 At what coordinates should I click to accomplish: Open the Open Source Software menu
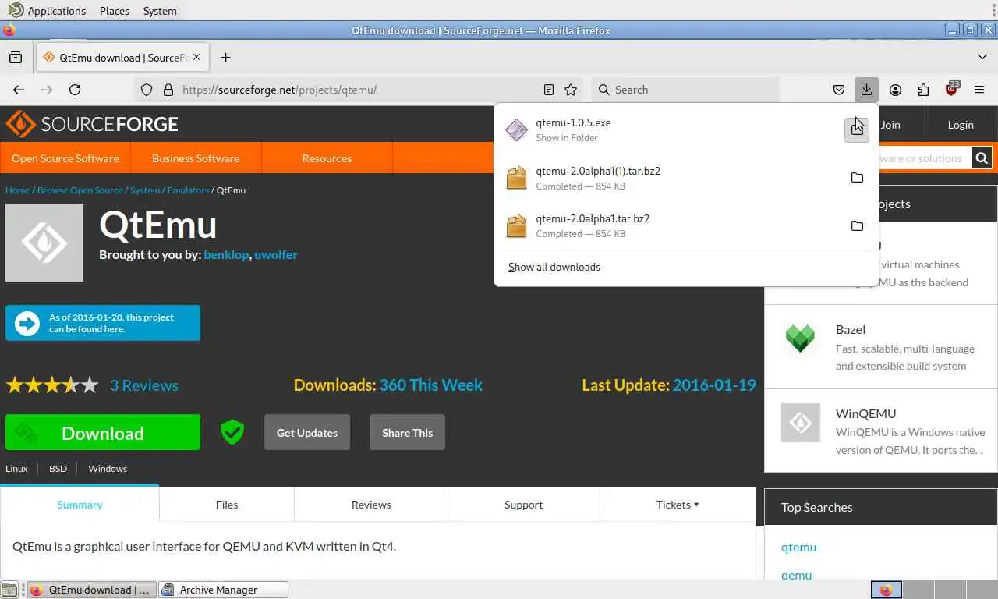click(x=65, y=158)
